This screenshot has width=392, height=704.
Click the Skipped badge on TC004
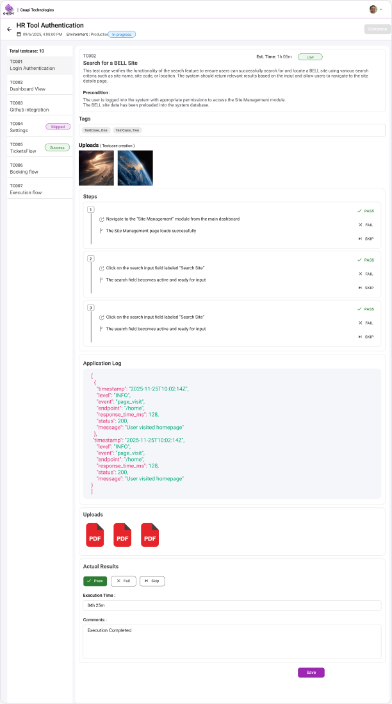[58, 127]
